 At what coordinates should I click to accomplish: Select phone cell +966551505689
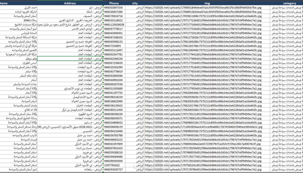[114, 88]
